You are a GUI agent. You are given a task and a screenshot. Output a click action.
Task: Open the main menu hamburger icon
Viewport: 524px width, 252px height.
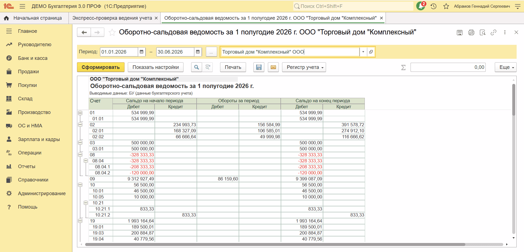pos(22,6)
